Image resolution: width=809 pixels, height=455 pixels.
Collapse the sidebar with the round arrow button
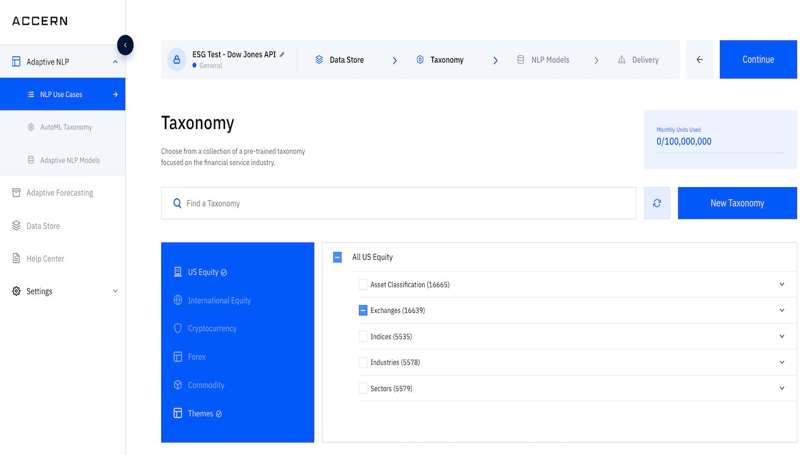125,45
